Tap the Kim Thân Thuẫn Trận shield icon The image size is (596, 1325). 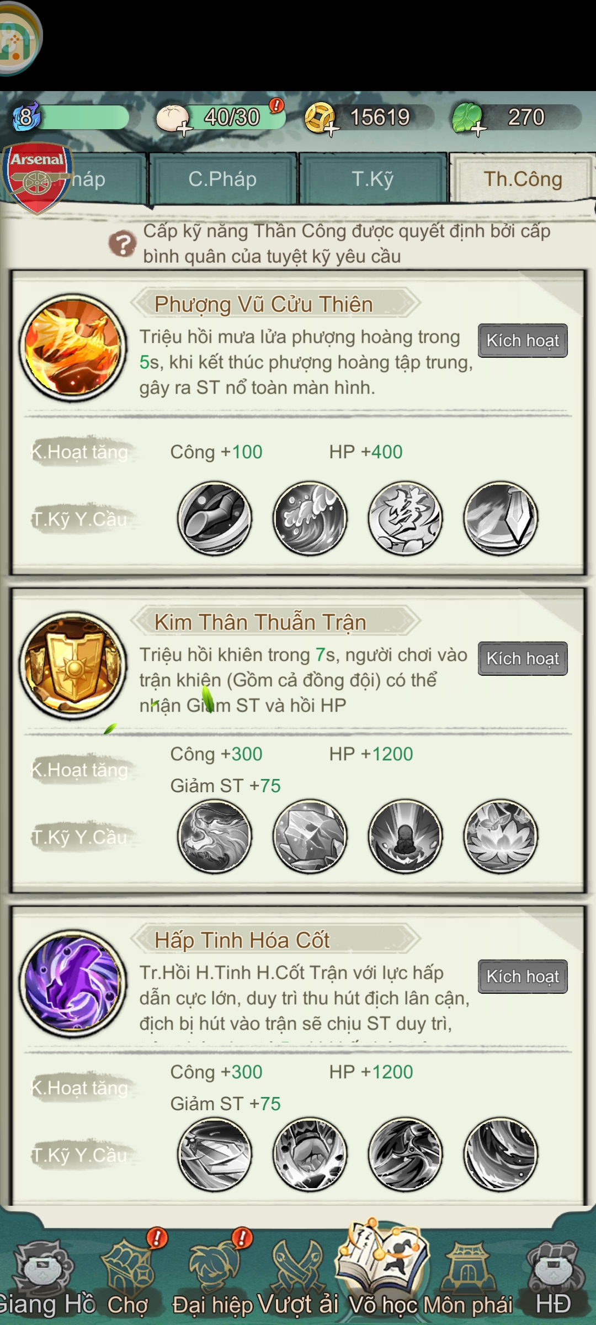73,666
